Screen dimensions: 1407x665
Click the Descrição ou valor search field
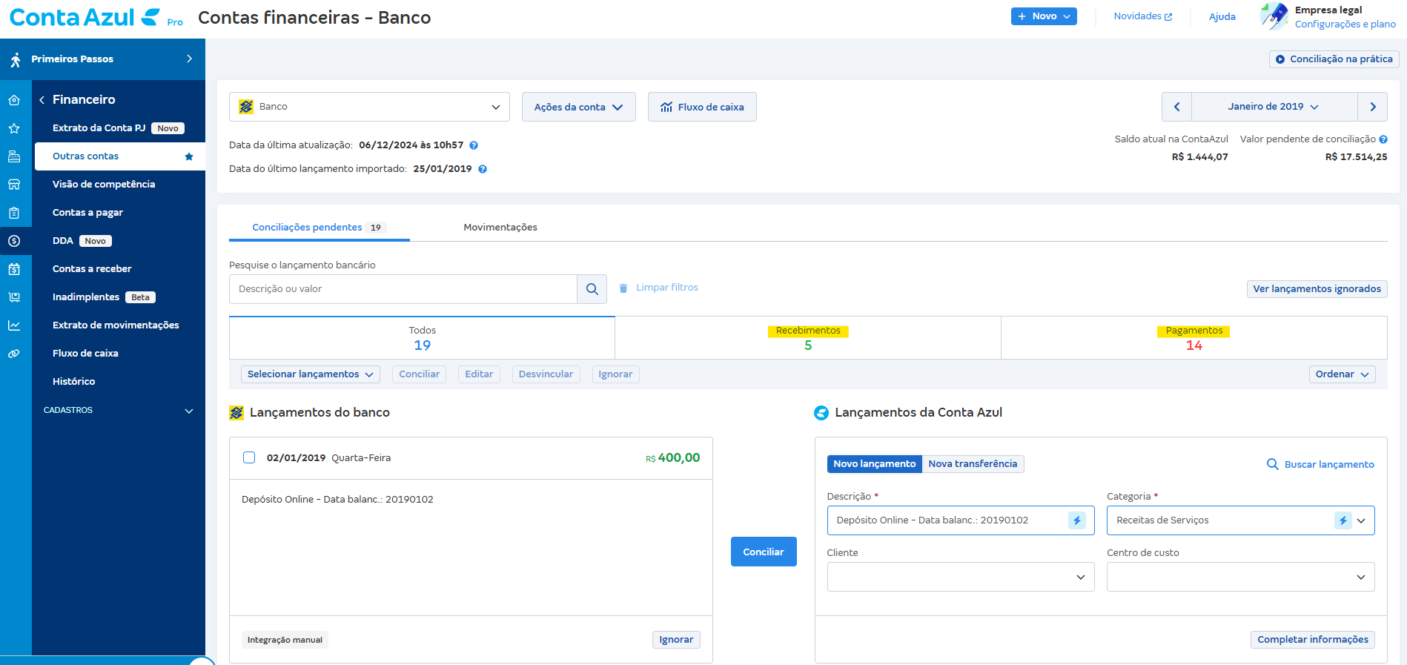click(x=403, y=289)
